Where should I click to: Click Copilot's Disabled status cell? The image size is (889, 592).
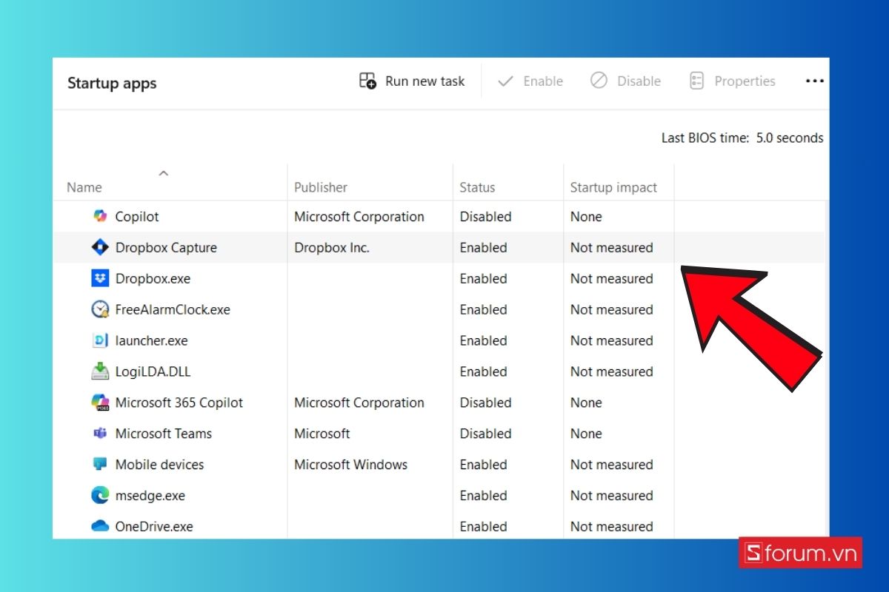tap(485, 217)
